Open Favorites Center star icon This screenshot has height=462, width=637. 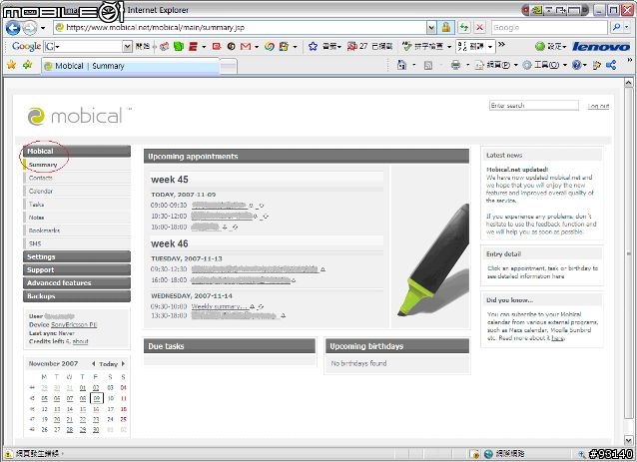11,65
